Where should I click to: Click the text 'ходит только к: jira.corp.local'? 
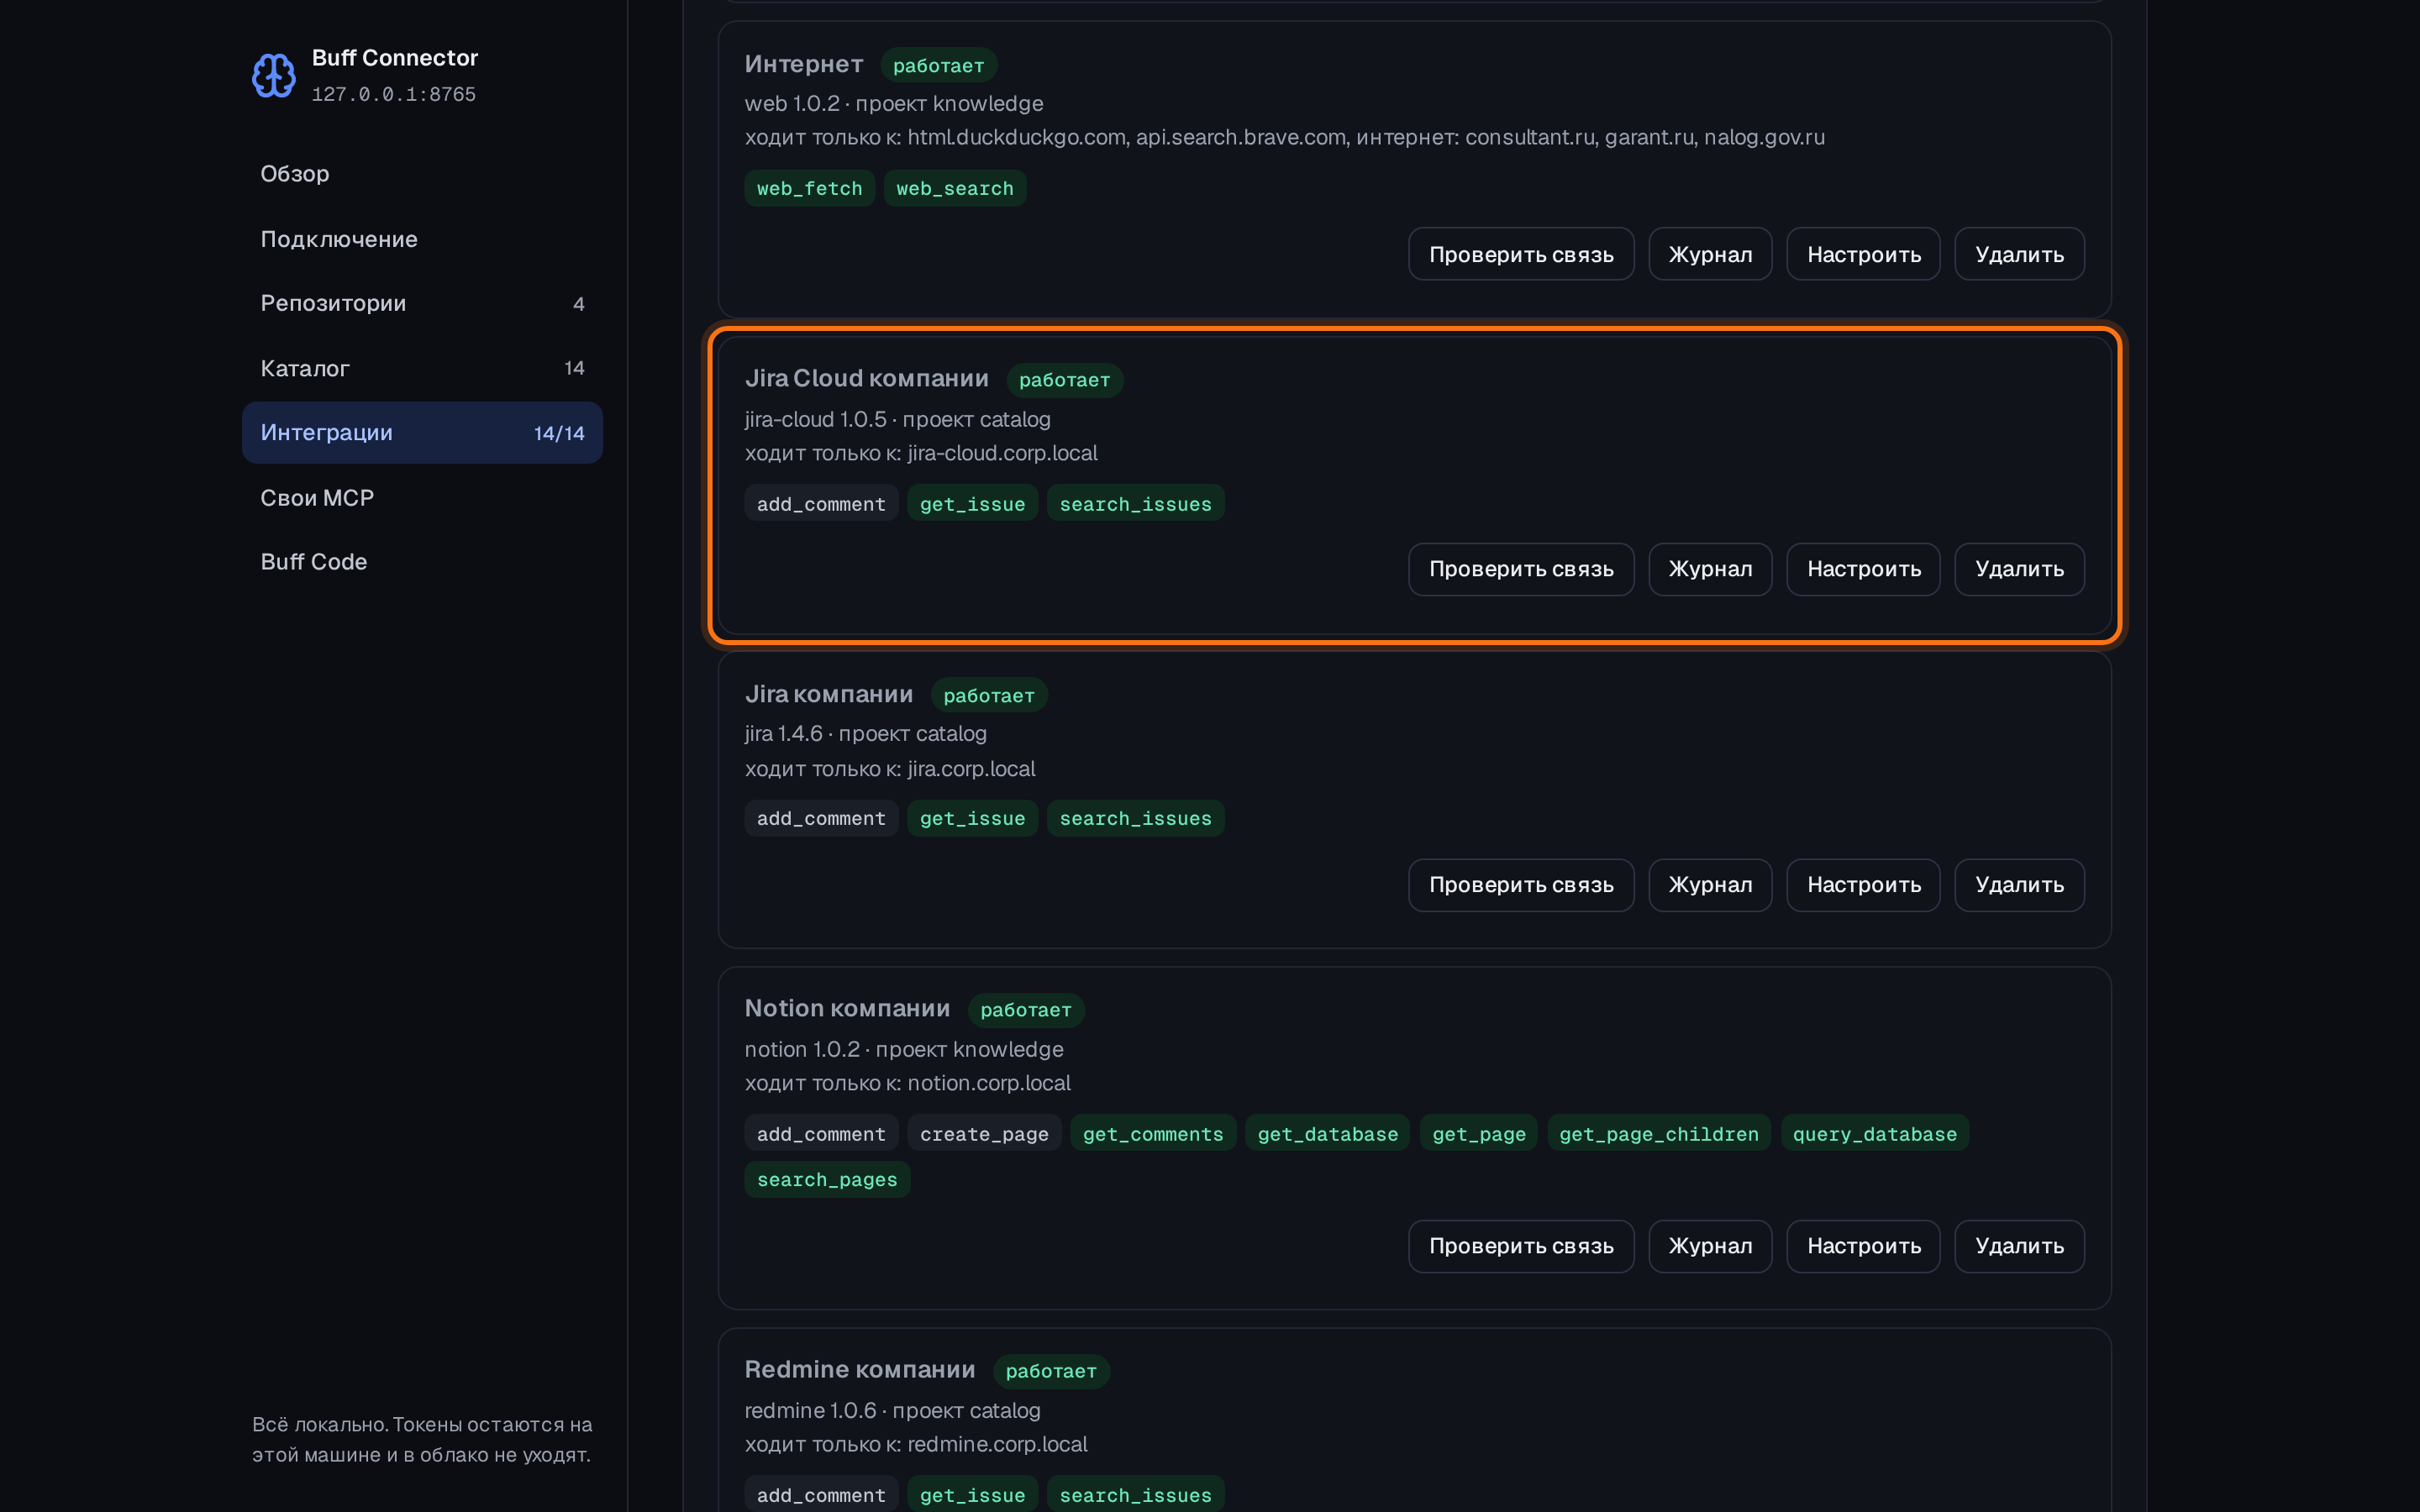pyautogui.click(x=889, y=769)
